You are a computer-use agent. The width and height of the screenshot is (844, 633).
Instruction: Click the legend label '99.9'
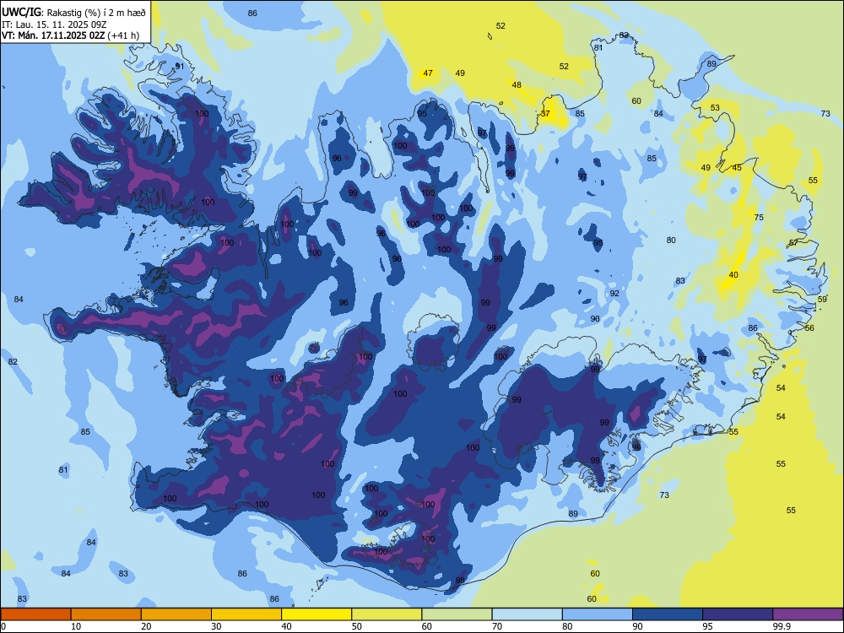(782, 626)
